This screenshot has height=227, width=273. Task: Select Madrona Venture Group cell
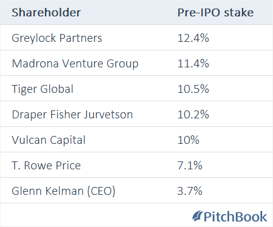coord(75,64)
